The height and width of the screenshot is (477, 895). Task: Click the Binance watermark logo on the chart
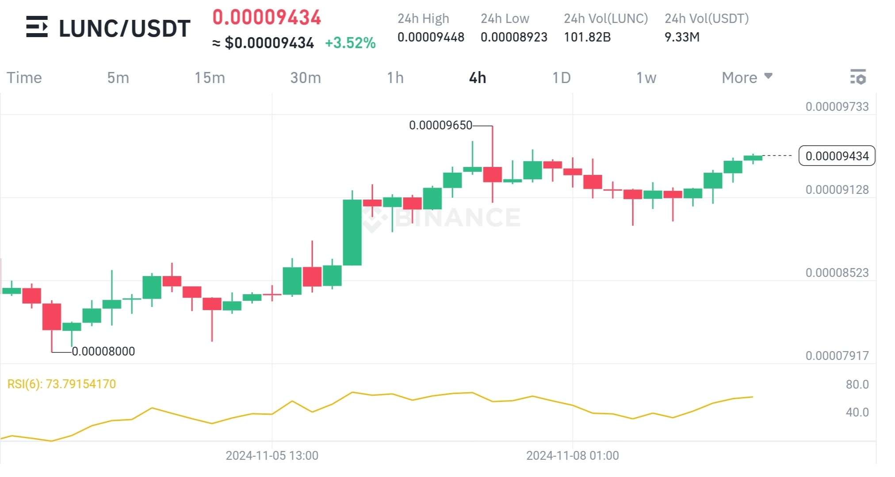(x=442, y=216)
